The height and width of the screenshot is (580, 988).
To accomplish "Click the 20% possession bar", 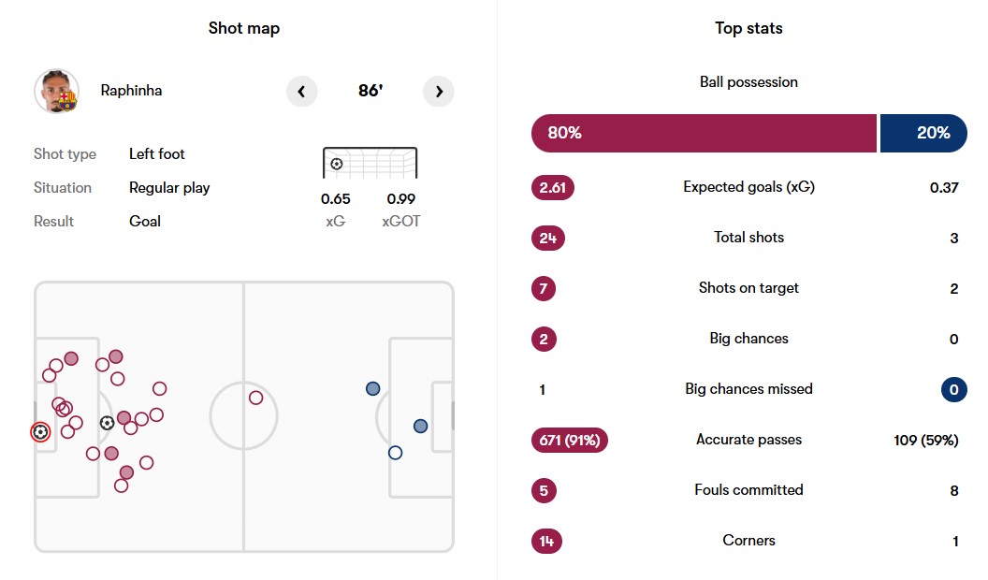I will click(923, 133).
